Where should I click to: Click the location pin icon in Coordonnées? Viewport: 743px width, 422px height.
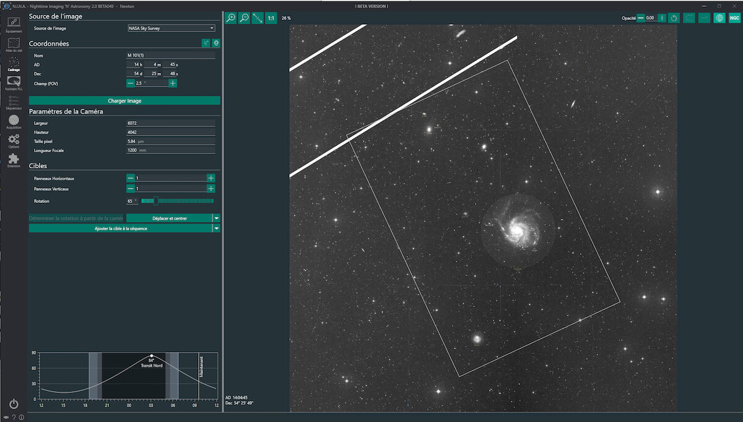click(x=216, y=43)
